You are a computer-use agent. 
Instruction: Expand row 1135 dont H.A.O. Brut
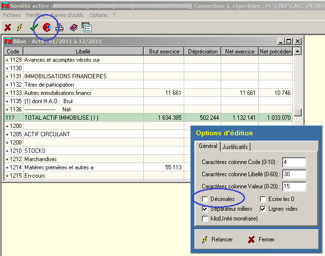pyautogui.click(x=7, y=101)
